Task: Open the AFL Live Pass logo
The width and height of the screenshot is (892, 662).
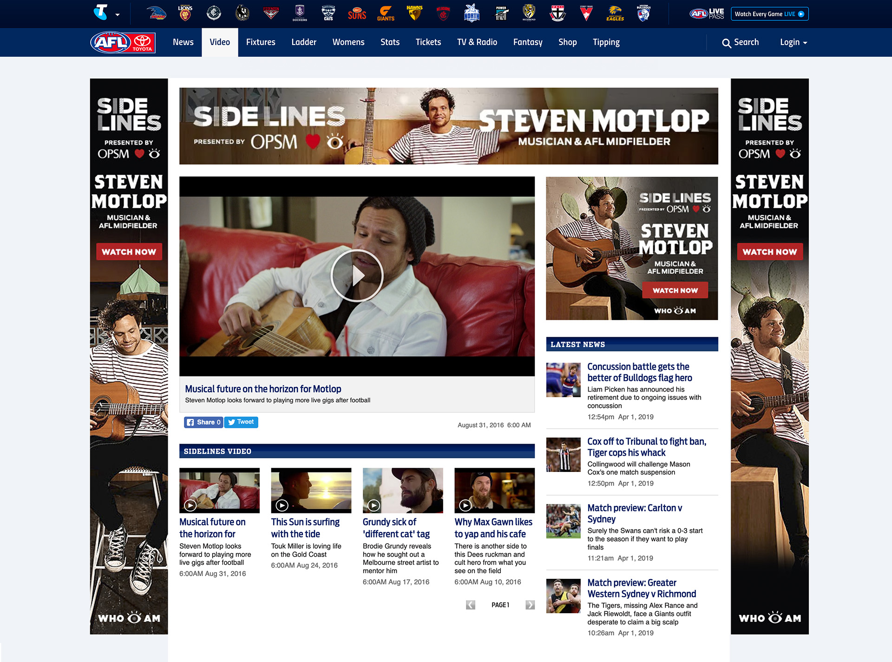Action: 707,13
